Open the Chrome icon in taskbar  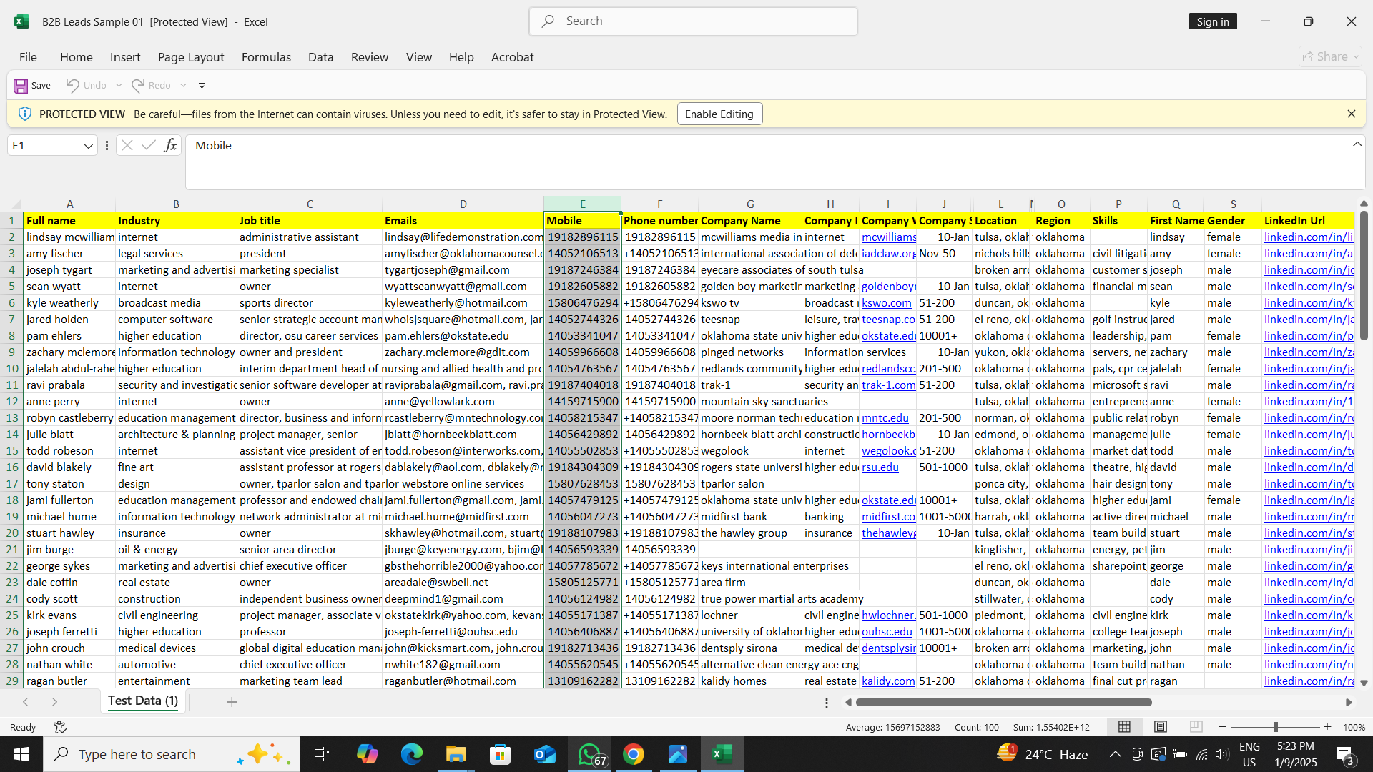coord(633,754)
